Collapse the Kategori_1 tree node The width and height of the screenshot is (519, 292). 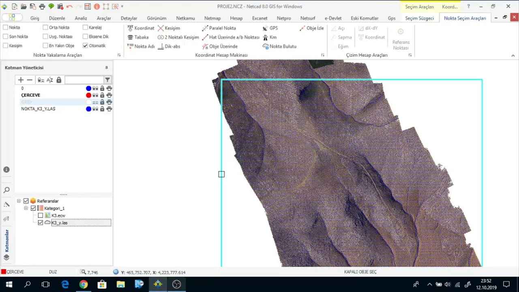coord(26,208)
